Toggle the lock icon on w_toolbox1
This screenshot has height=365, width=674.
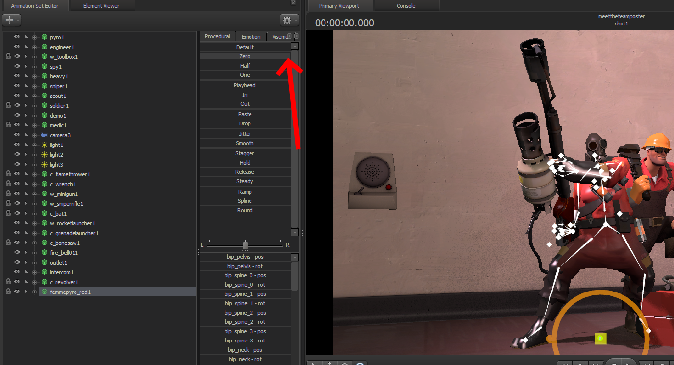[x=8, y=57]
